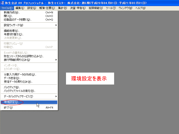This screenshot has height=134, width=179.
Task: Click the 弥生会計 application icon in title bar
Action: 2,3
